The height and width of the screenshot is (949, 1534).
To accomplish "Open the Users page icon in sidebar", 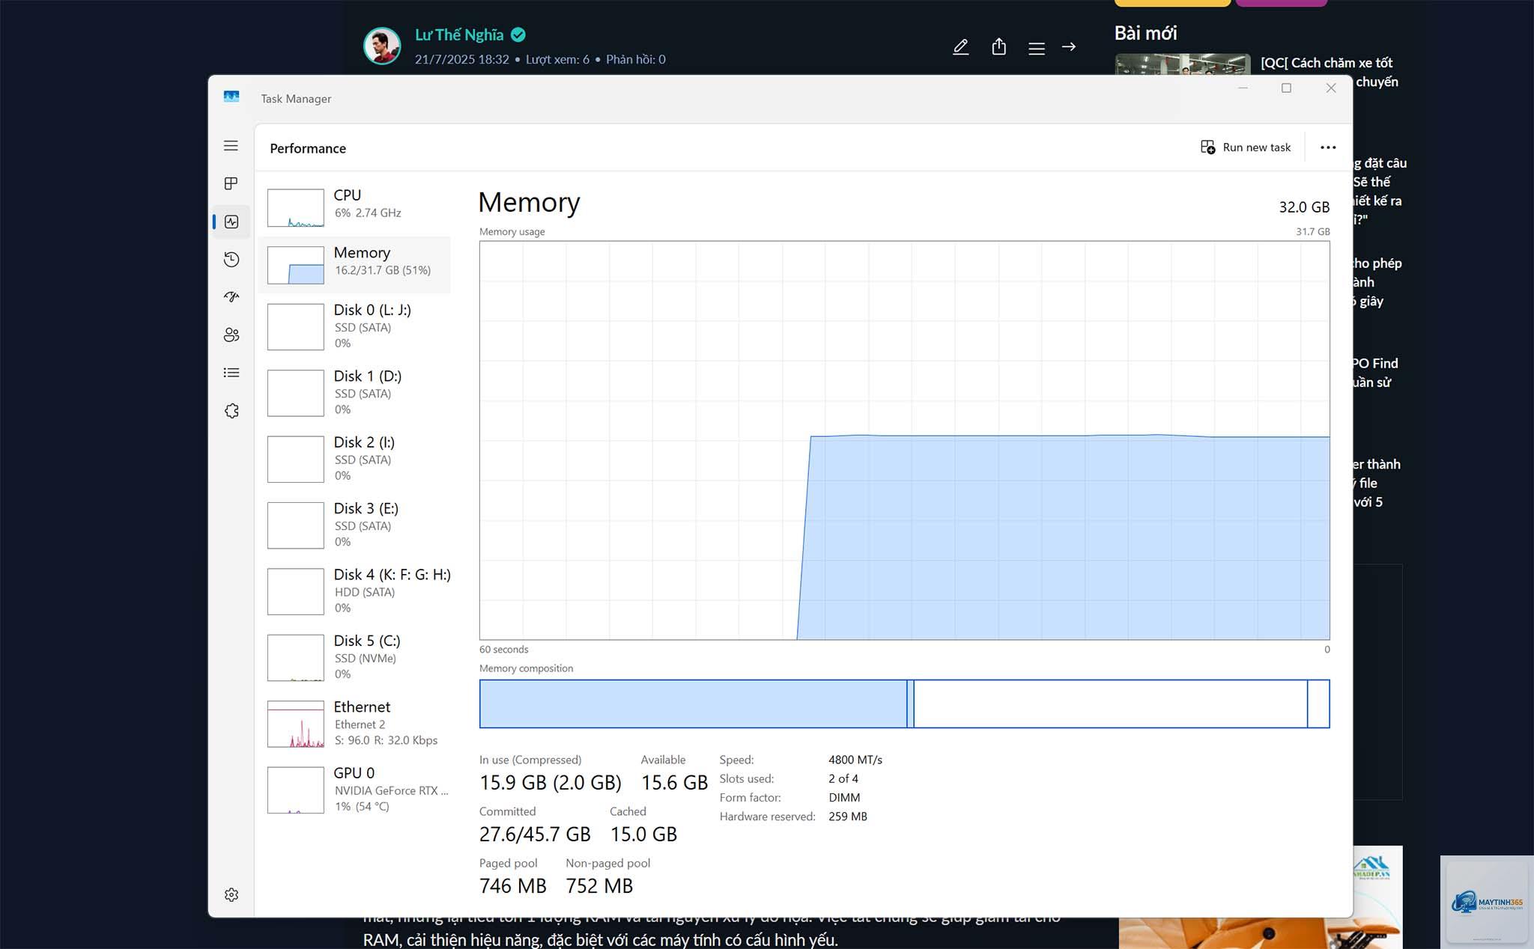I will 231,335.
